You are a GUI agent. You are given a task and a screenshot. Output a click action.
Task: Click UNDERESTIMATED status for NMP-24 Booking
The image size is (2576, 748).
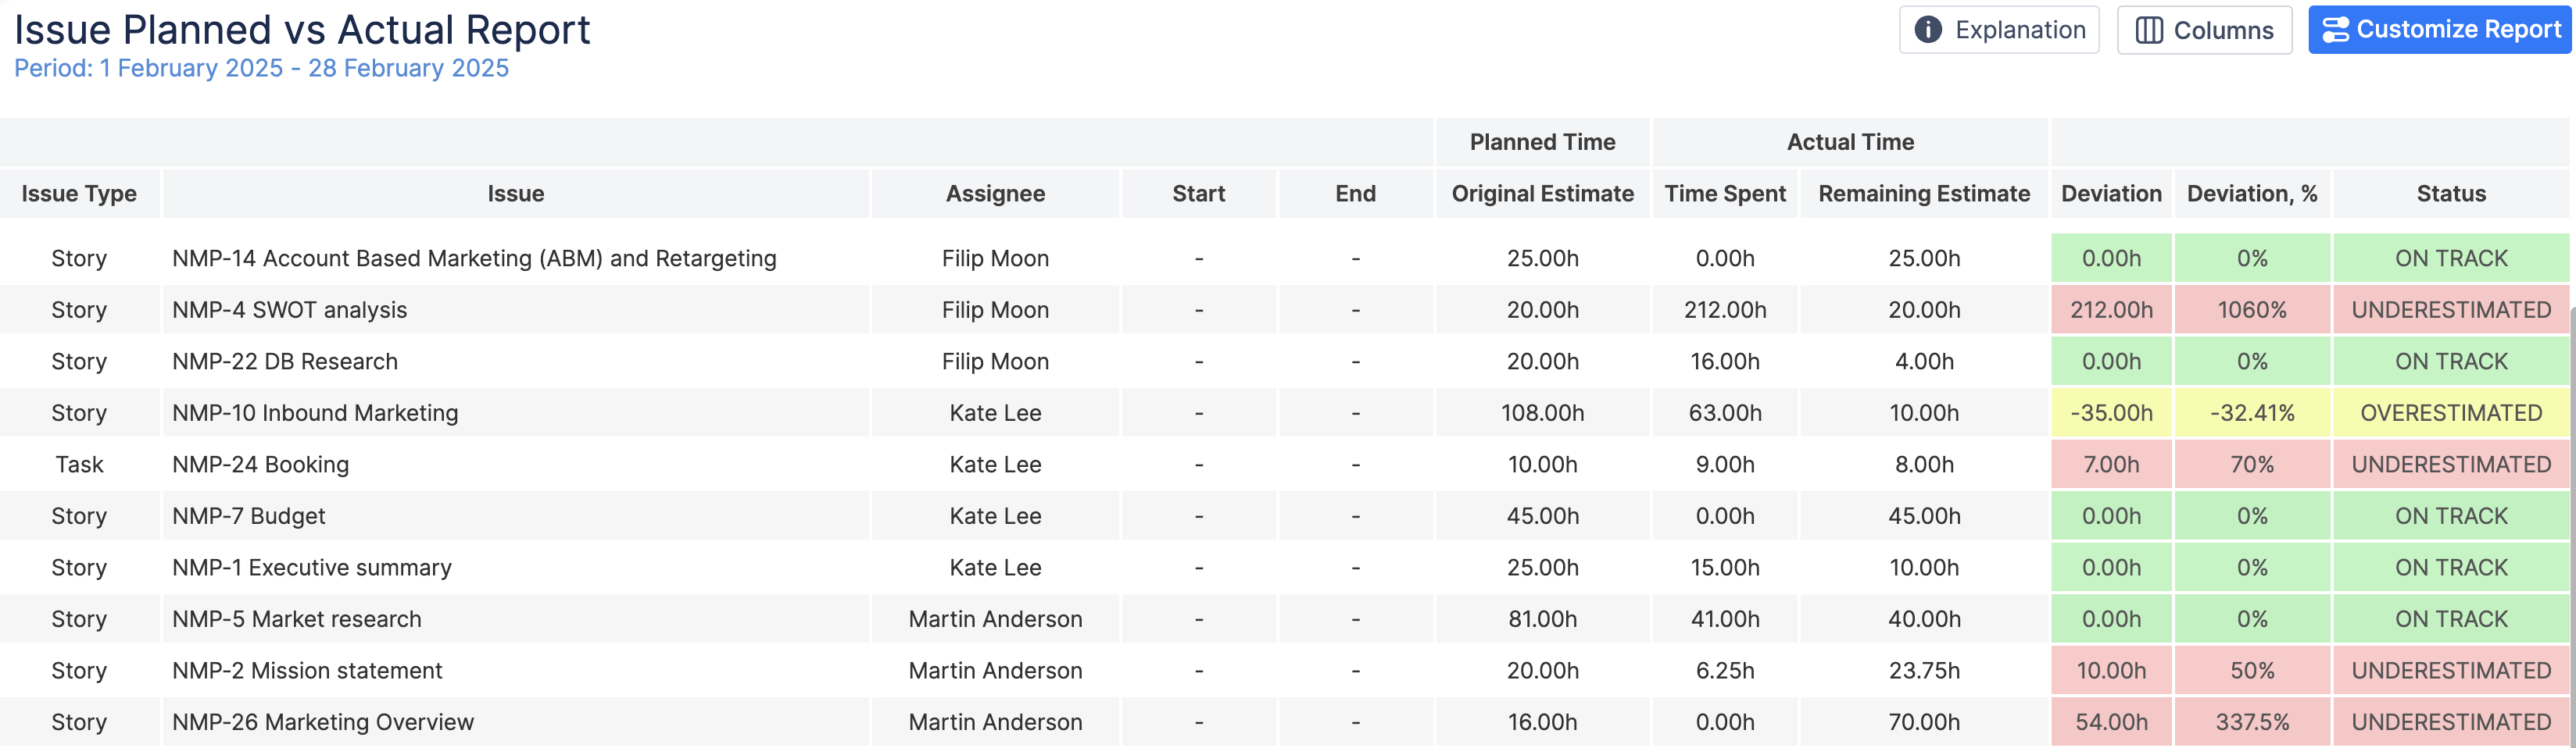[2451, 463]
